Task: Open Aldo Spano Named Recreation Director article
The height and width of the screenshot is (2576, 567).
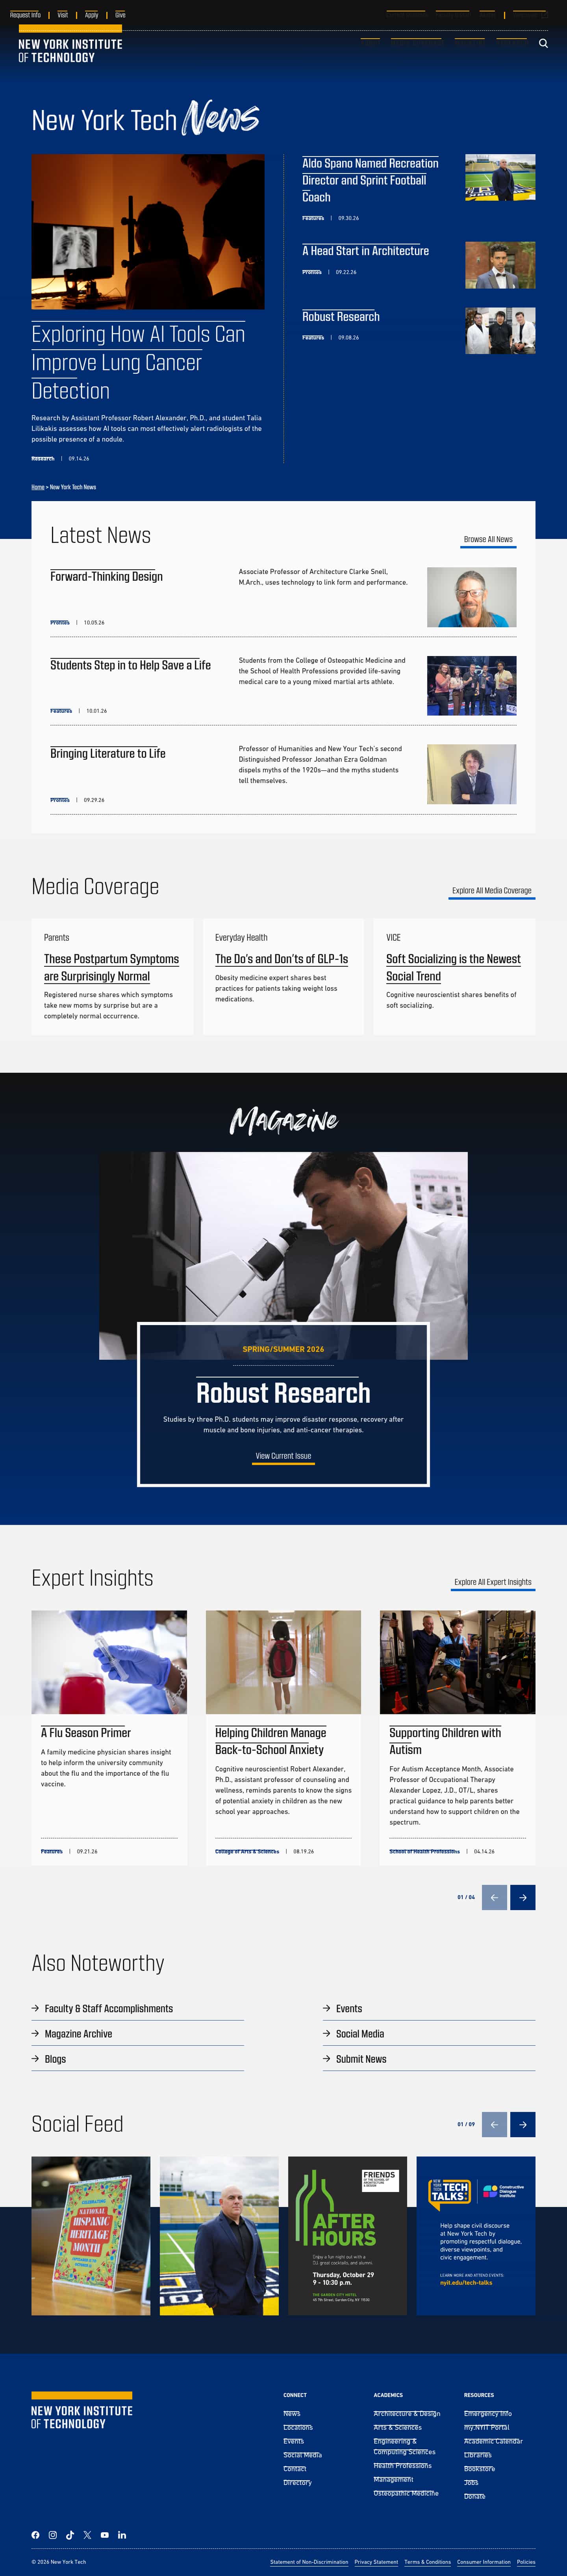Action: pyautogui.click(x=371, y=180)
